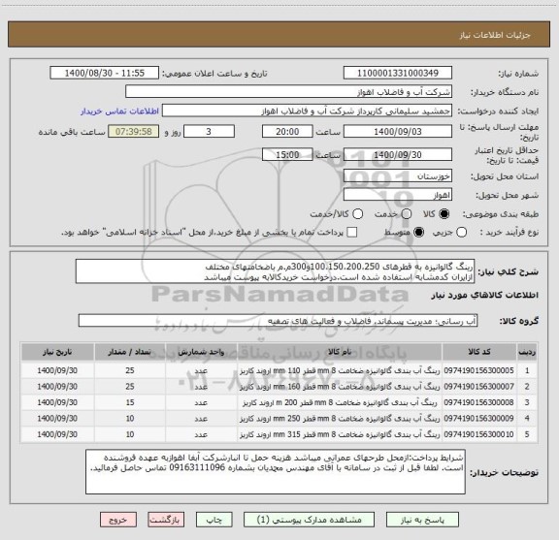This screenshot has height=540, width=559.
Task: Click the requester field جمشید سلیمانی
Action: pos(307,111)
